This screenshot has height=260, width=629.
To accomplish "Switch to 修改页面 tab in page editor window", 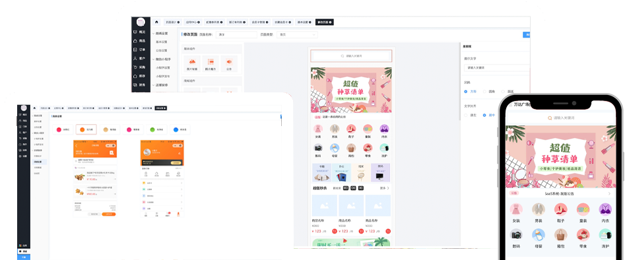I will click(x=325, y=22).
